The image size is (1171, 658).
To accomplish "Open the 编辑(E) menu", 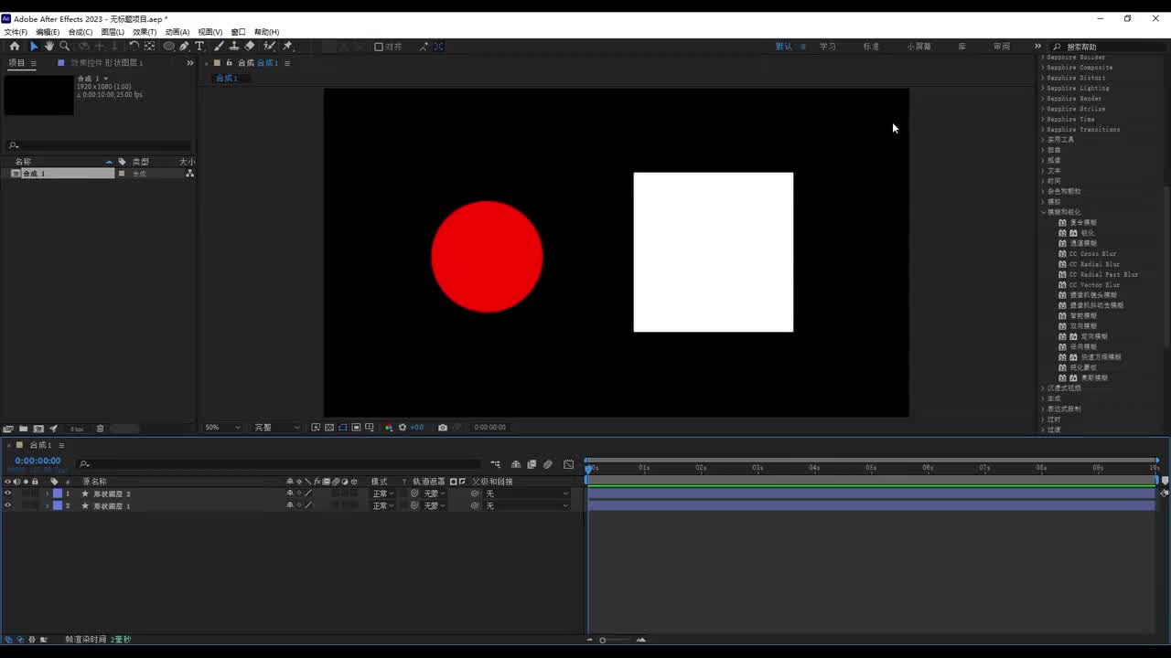I will [48, 32].
